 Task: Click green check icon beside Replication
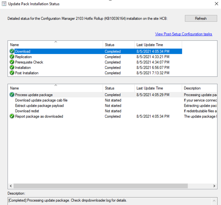[x=12, y=57]
